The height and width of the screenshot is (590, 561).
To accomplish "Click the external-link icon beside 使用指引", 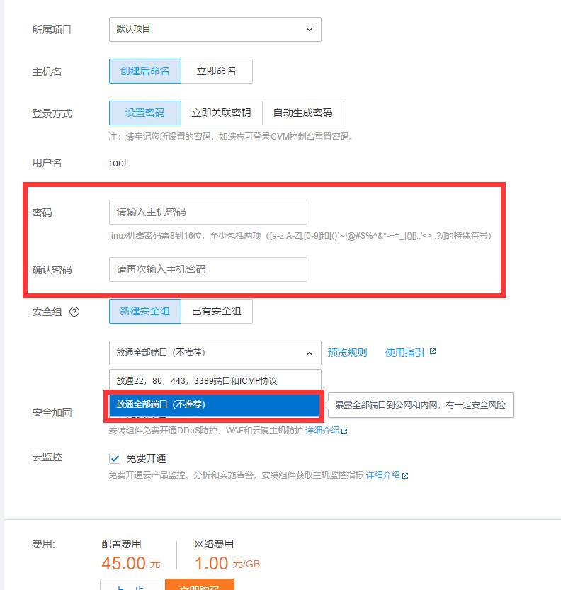I will point(433,352).
